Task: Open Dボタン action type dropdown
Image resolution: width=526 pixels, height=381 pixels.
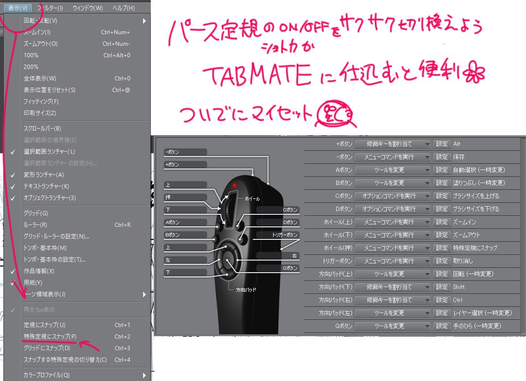Action: 393,209
